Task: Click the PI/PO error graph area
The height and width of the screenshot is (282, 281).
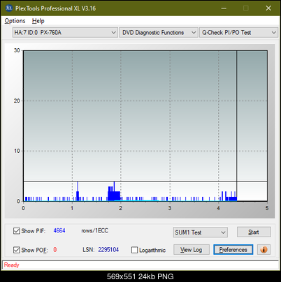Action: click(x=145, y=126)
